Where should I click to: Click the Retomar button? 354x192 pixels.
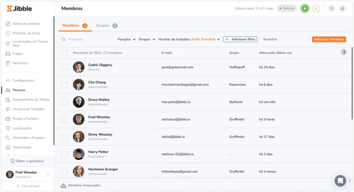[287, 9]
